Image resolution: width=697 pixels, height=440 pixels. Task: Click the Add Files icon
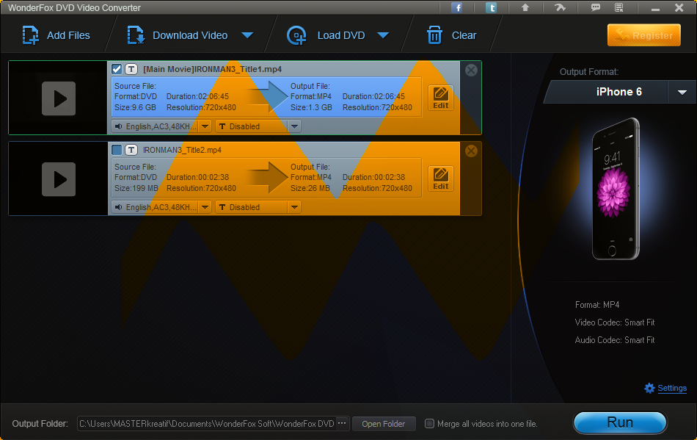coord(30,35)
